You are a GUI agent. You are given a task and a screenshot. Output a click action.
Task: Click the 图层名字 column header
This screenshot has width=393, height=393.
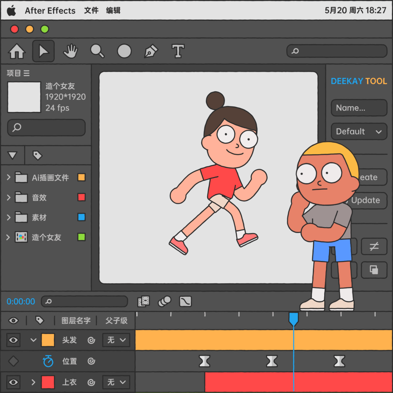[x=76, y=320]
